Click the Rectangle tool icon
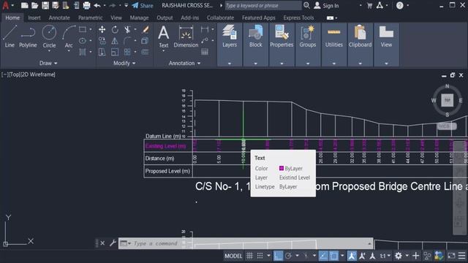 click(83, 29)
